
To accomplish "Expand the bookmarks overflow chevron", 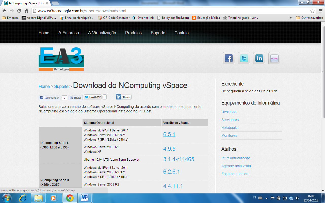I will tap(291, 18).
